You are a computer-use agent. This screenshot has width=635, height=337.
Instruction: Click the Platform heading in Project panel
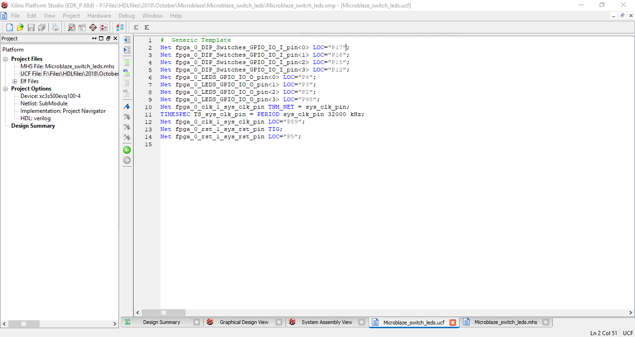(13, 50)
